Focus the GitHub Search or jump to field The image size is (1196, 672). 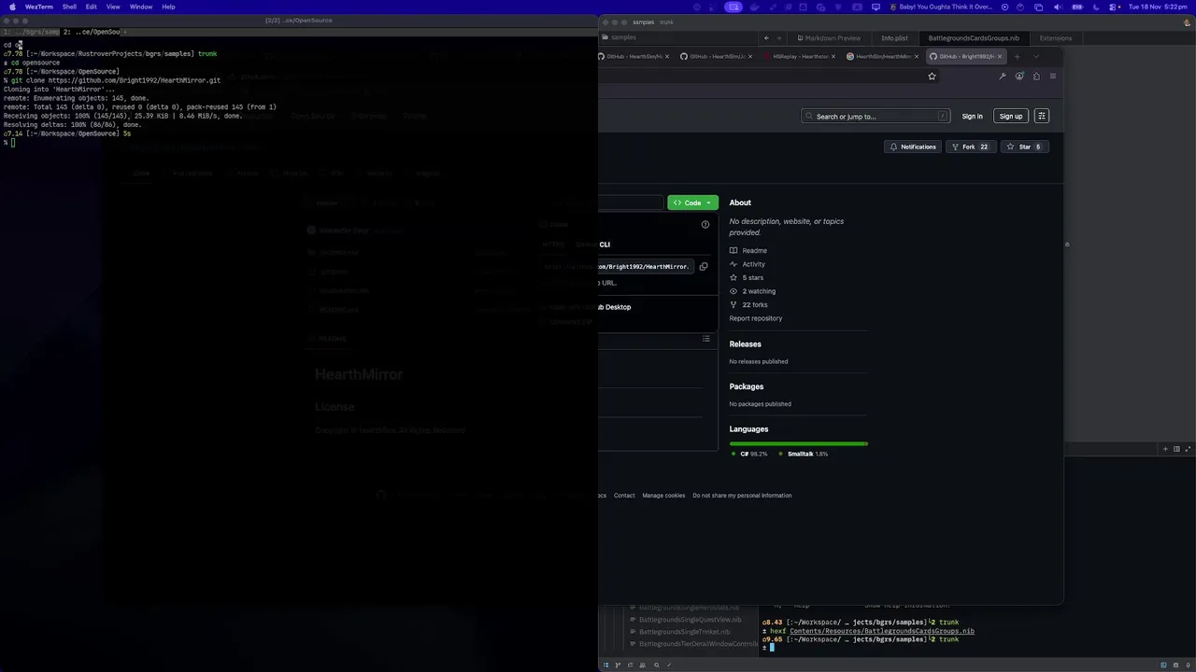tap(876, 117)
